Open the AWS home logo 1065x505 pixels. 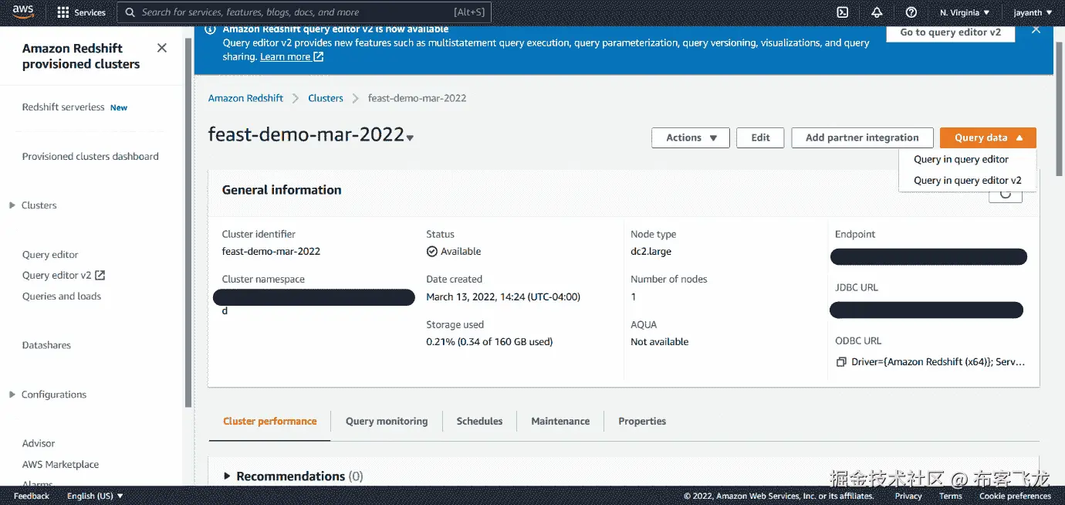(23, 12)
